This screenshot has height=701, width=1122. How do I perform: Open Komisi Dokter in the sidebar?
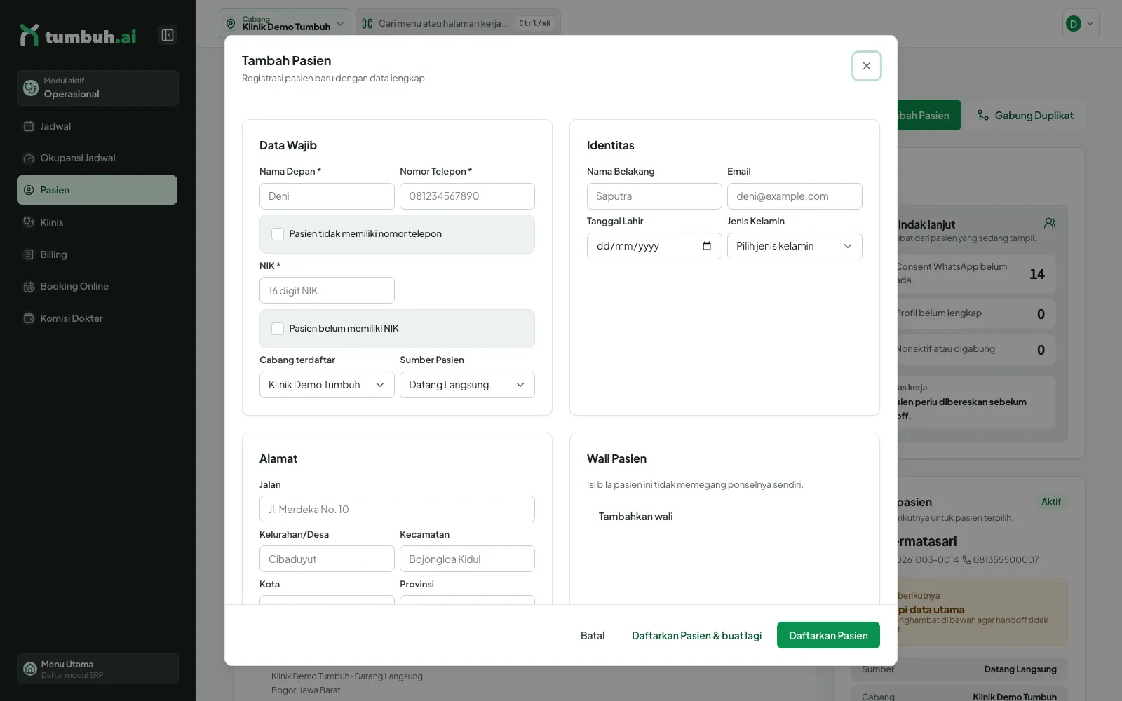click(97, 318)
